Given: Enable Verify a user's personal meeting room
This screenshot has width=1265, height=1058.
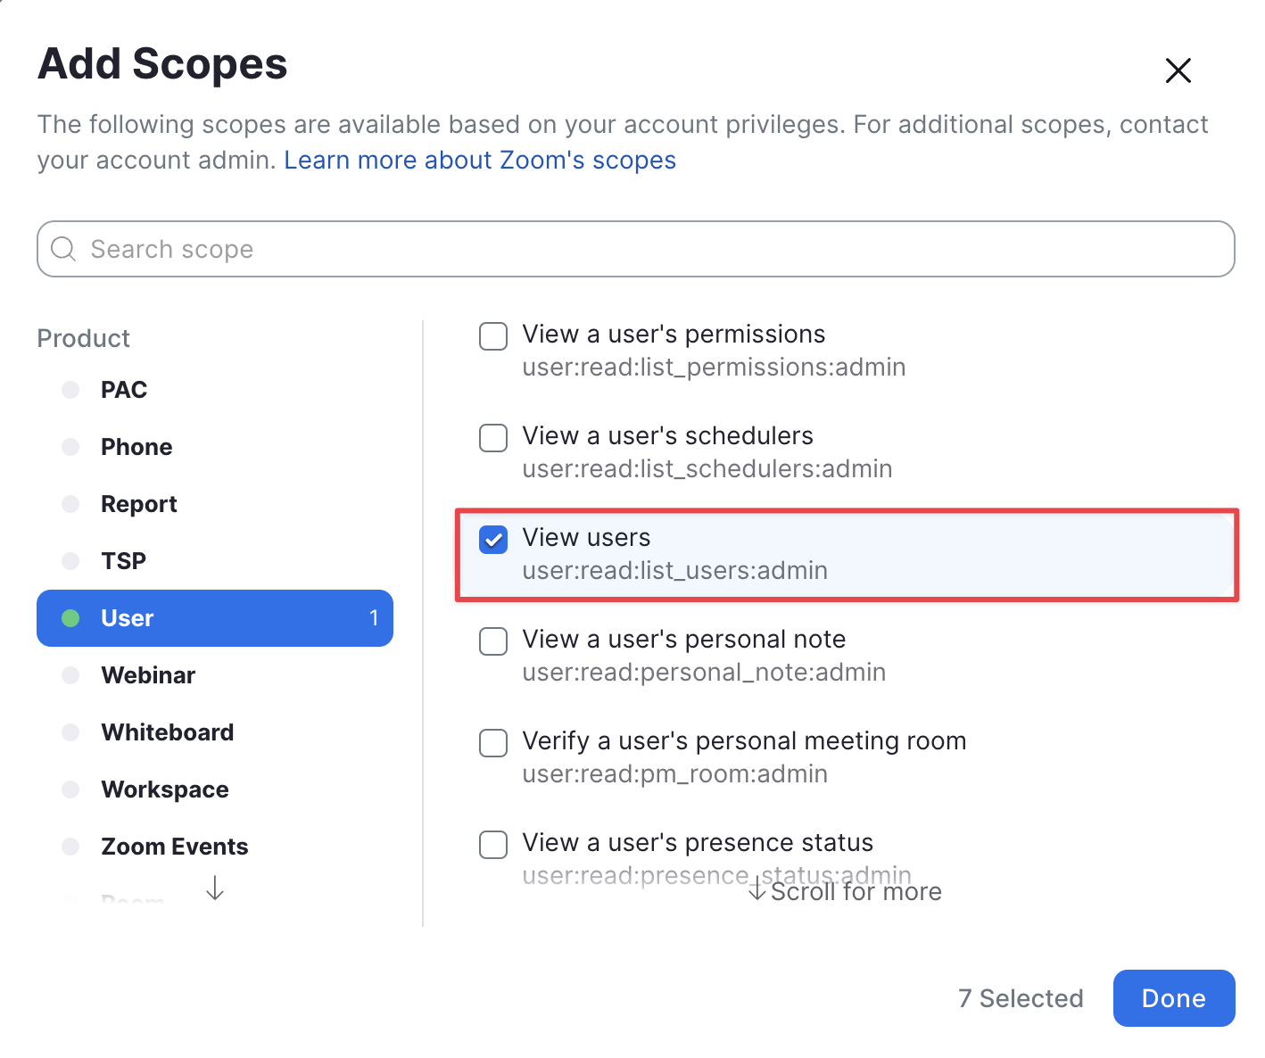Looking at the screenshot, I should [493, 743].
